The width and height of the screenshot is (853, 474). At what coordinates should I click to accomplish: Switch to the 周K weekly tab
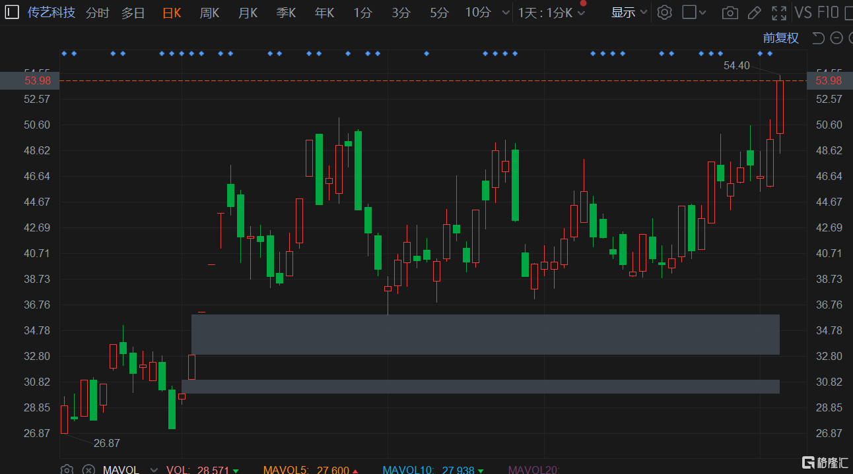209,13
